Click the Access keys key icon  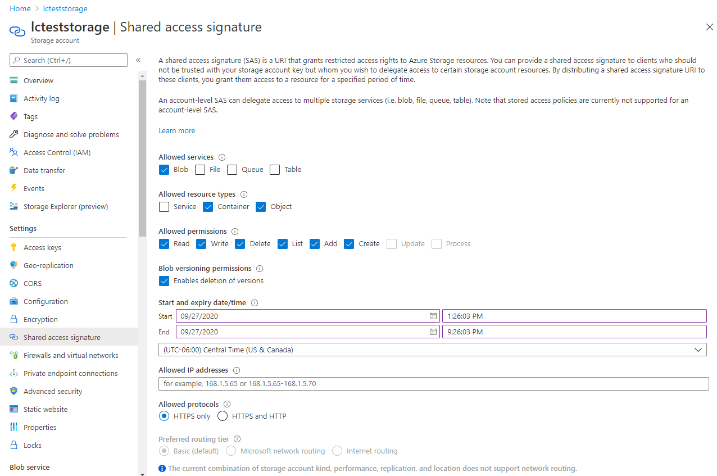tap(14, 247)
